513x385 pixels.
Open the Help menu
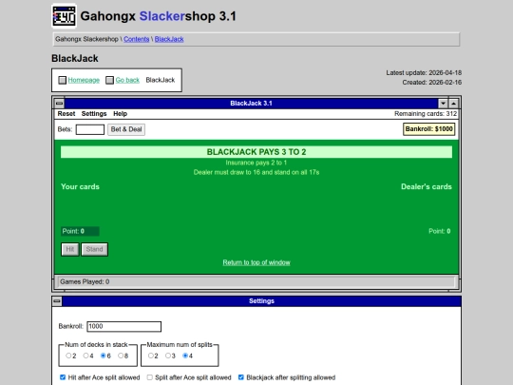(x=120, y=114)
